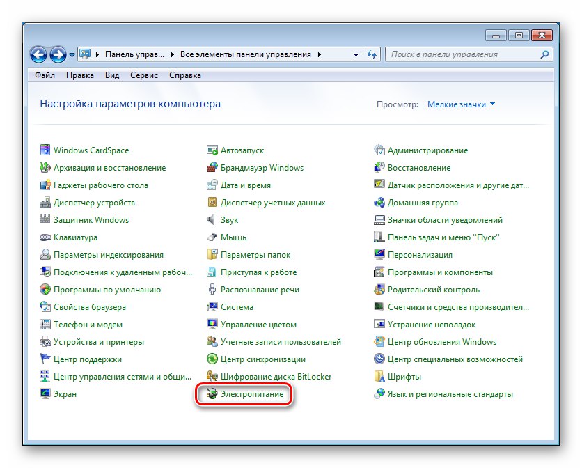Click the Центр поддержки flag icon
The width and height of the screenshot is (582, 468).
45,359
